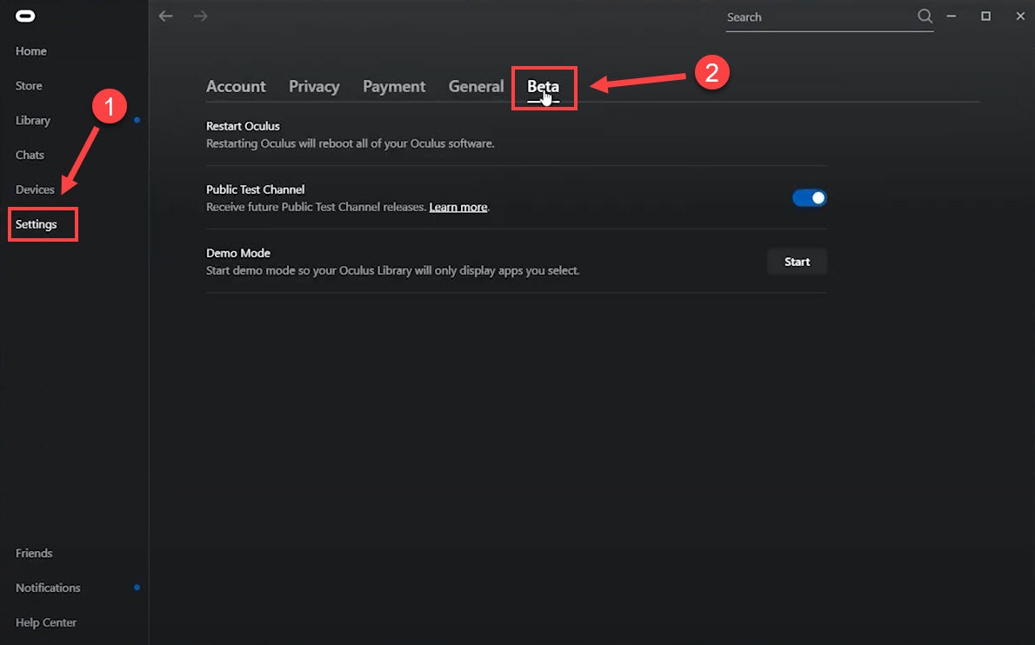Screen dimensions: 1035x645
Task: Open the Devices section in the sidebar
Action: pyautogui.click(x=35, y=189)
